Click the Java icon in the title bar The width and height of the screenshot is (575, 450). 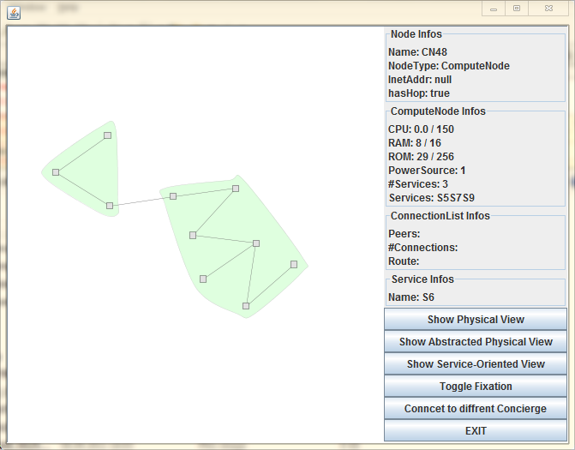pos(15,9)
